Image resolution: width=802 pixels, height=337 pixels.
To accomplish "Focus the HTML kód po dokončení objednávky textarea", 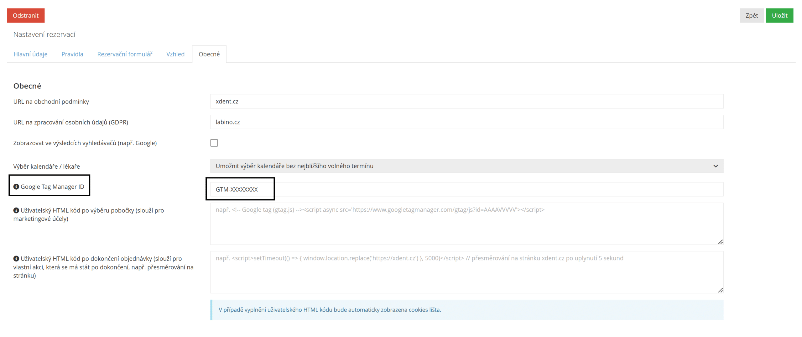I will tap(467, 272).
